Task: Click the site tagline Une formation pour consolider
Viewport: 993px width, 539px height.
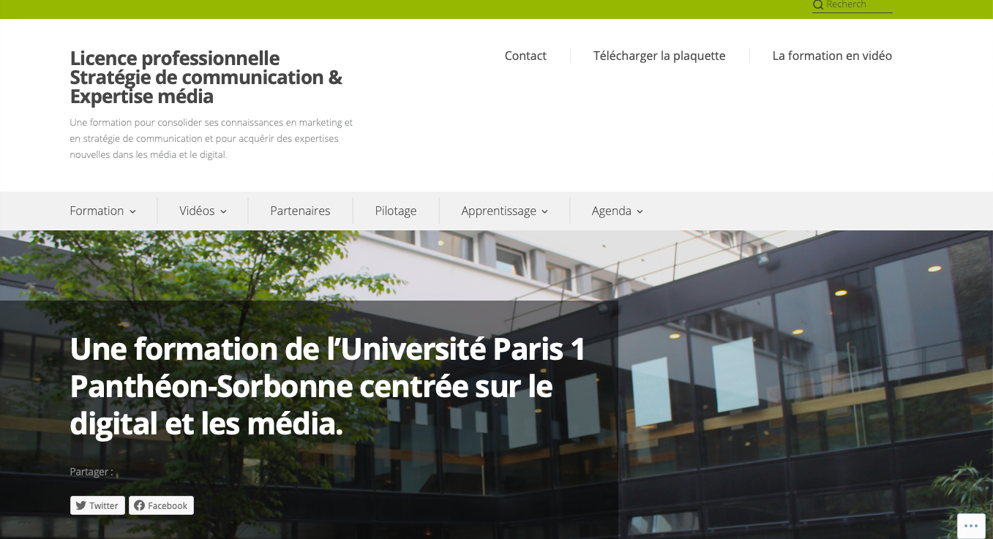Action: click(211, 138)
